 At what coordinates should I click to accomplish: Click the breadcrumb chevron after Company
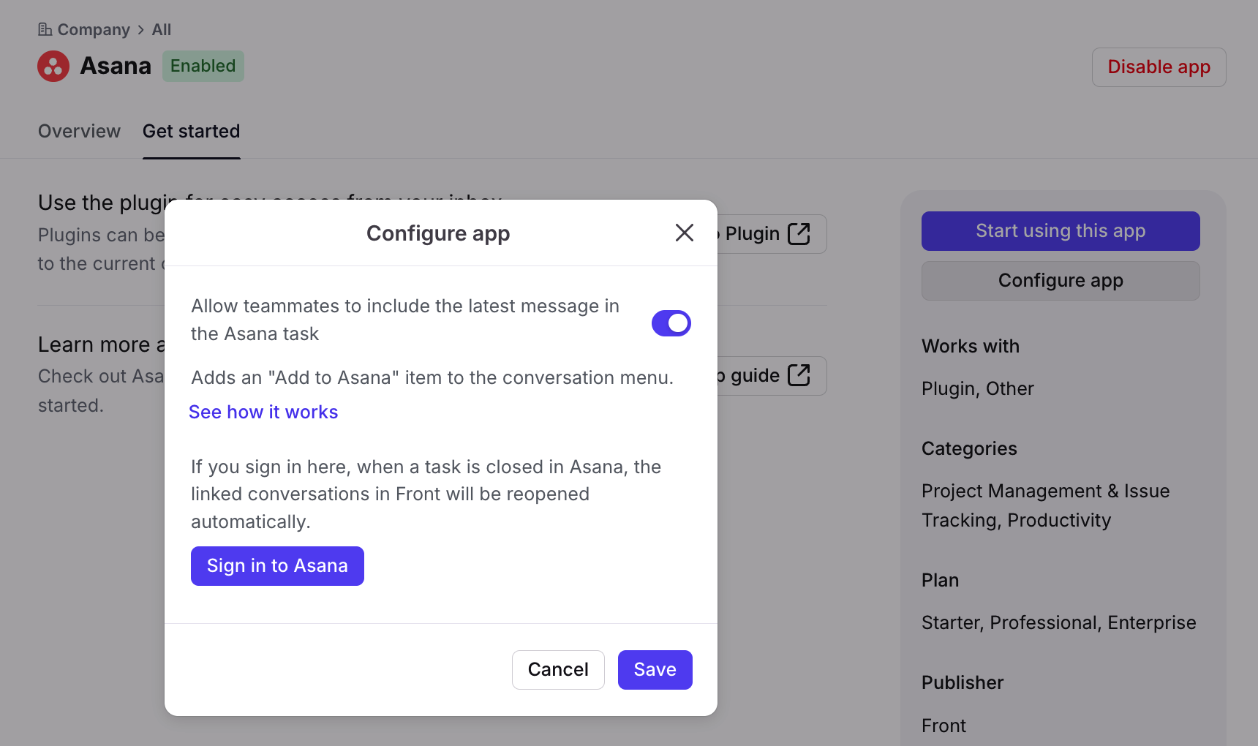141,30
